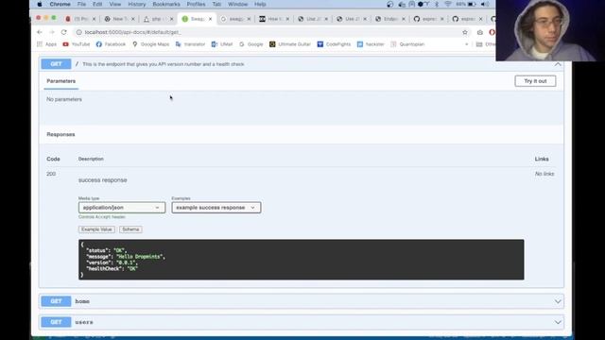Open the translator bookmark

190,44
